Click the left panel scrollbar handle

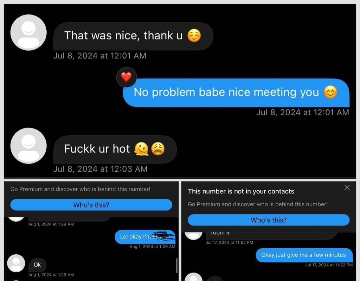pos(177,266)
